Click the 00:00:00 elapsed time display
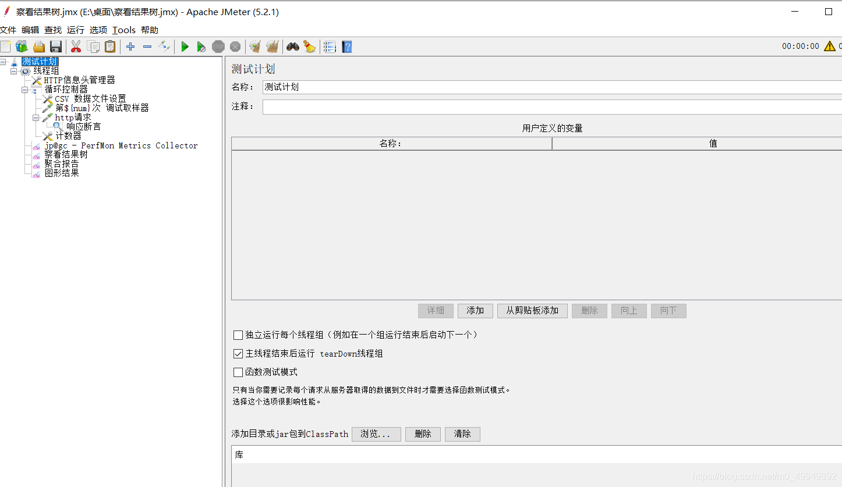 [x=800, y=47]
